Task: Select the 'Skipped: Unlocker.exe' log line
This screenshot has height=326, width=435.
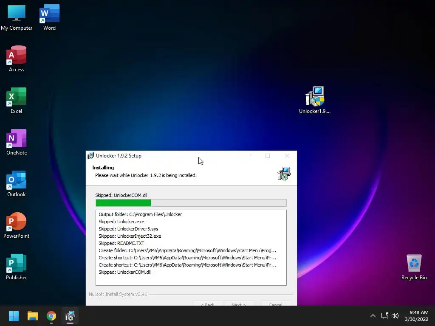Action: (x=121, y=222)
